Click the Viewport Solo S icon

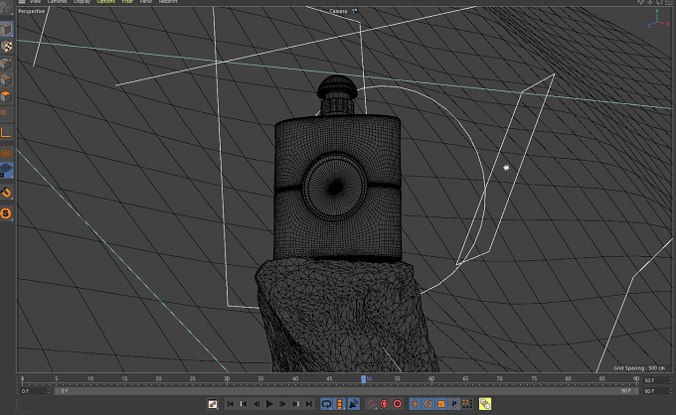pos(6,213)
